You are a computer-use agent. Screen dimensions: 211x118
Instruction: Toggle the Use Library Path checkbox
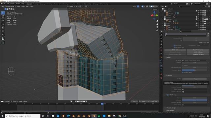click(x=174, y=47)
